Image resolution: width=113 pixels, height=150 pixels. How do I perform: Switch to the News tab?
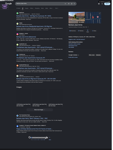tap(42, 8)
